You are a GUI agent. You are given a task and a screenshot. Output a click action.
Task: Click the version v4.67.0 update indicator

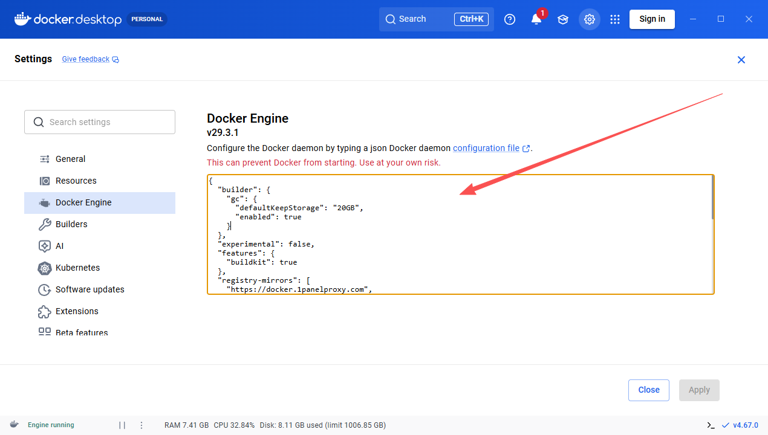click(740, 425)
